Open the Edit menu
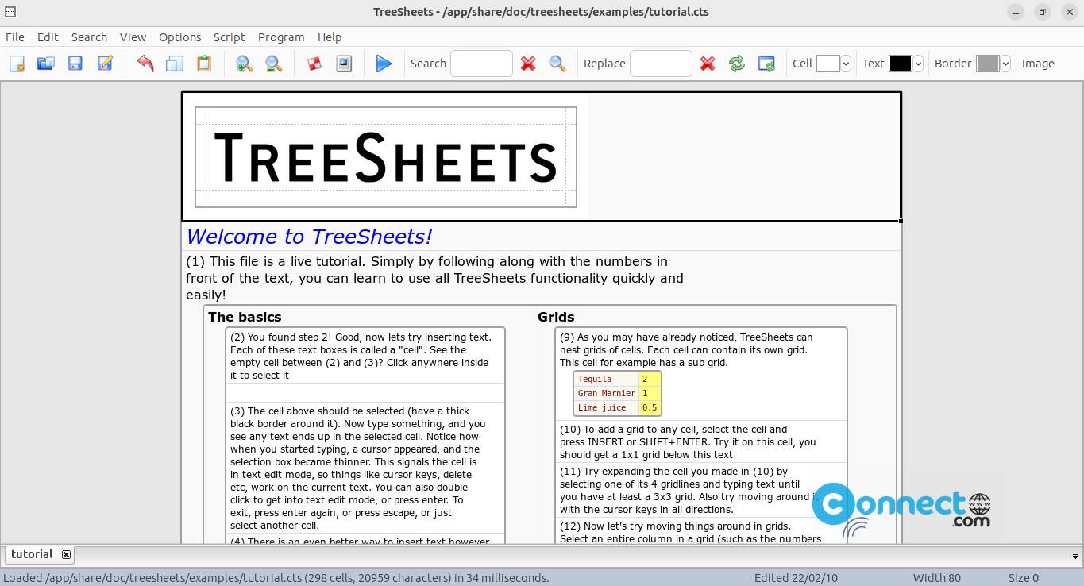Viewport: 1084px width, 586px height. [x=48, y=37]
